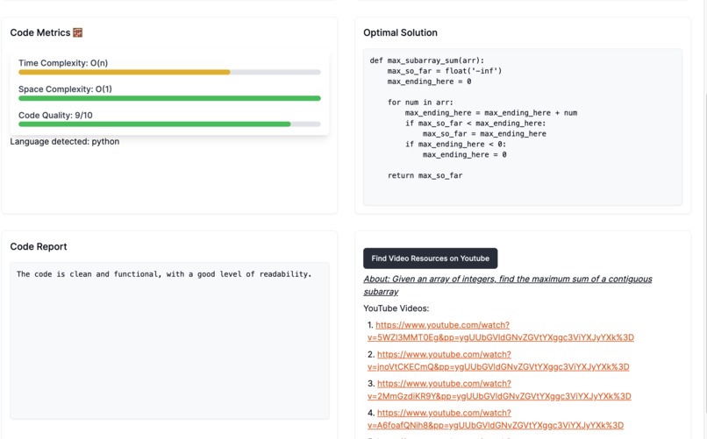707x439 pixels.
Task: Click the Space Complexity progress bar
Action: (x=169, y=98)
